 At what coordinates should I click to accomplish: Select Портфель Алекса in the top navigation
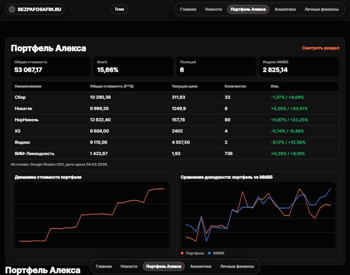(248, 9)
